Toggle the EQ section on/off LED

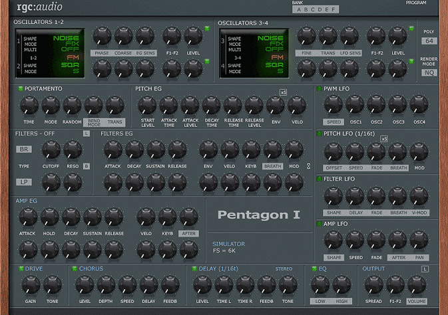click(x=315, y=268)
